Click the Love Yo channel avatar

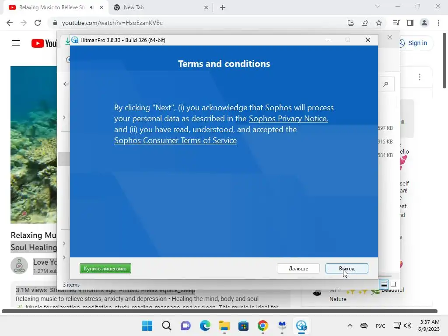[19, 266]
